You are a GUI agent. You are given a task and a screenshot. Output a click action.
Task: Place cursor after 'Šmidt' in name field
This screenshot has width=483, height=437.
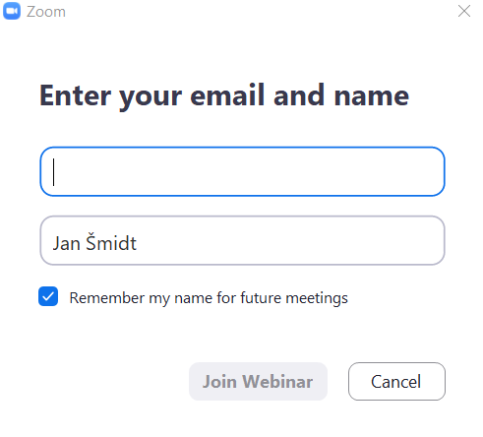click(137, 243)
